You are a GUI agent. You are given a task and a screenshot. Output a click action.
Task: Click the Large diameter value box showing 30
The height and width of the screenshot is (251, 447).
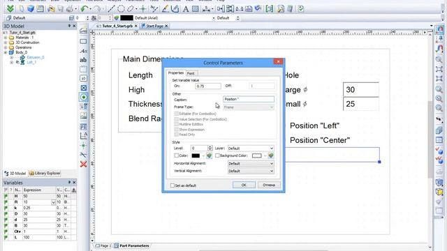click(x=361, y=90)
